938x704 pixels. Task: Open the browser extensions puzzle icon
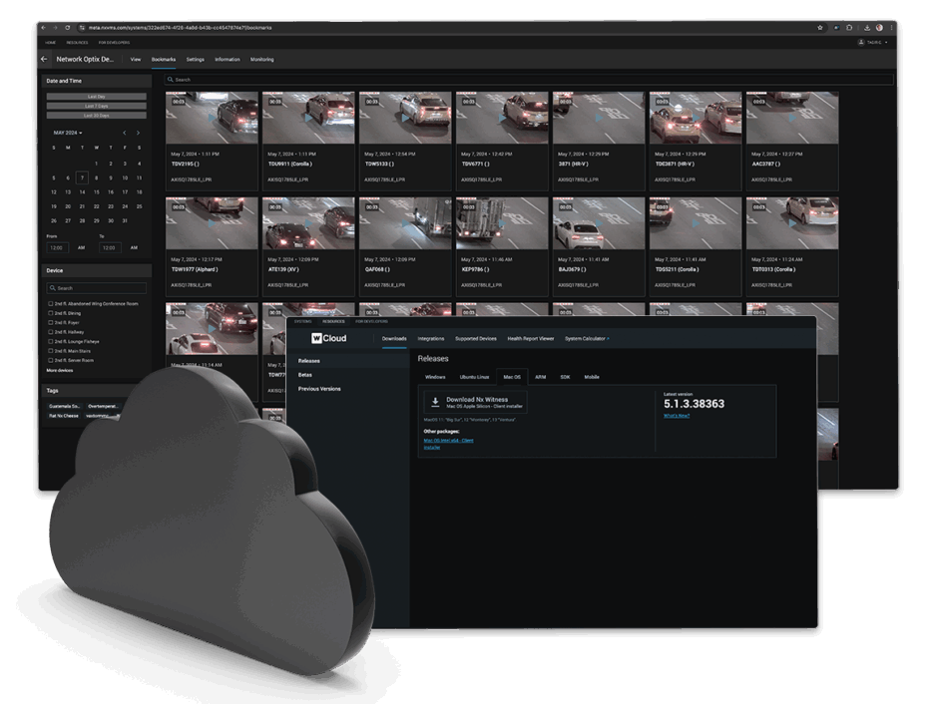point(849,27)
